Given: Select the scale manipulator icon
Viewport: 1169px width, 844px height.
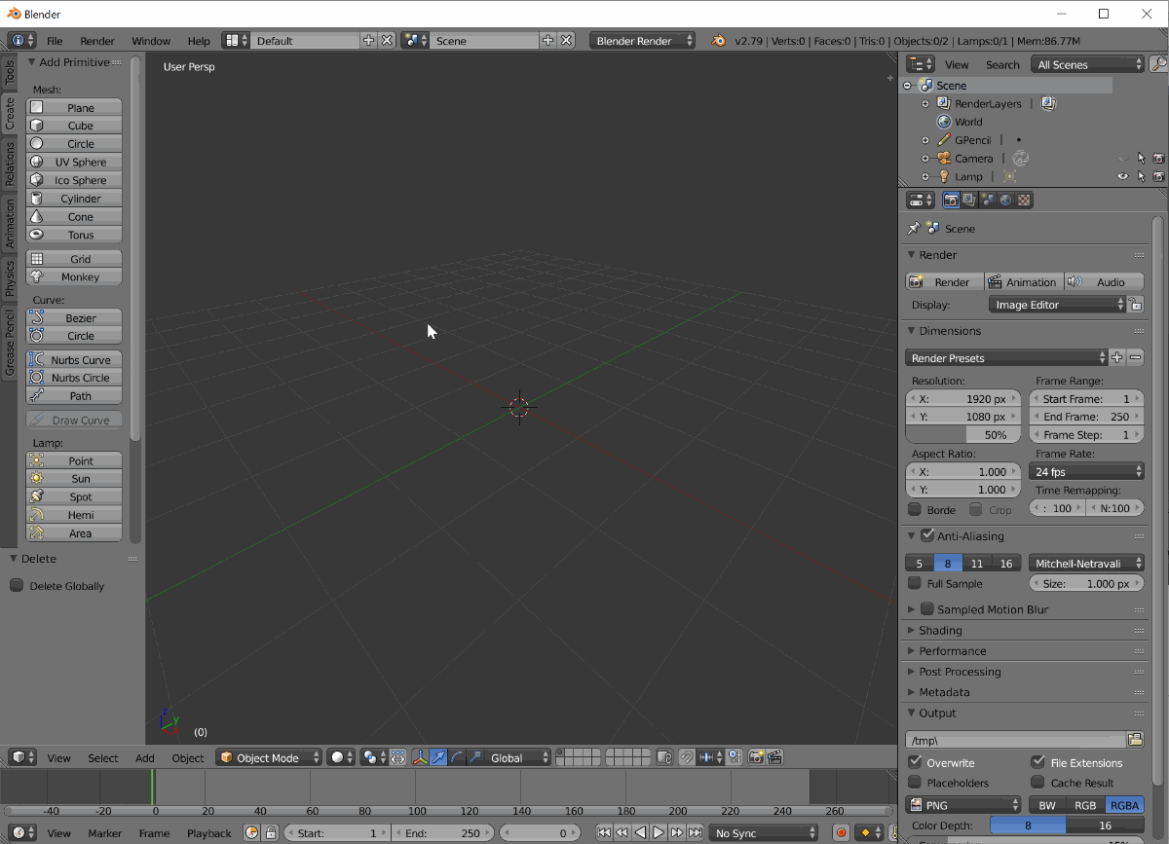Looking at the screenshot, I should pyautogui.click(x=474, y=757).
